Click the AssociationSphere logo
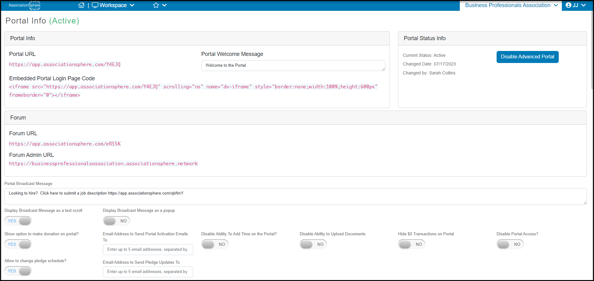This screenshot has height=281, width=594. [x=24, y=5]
